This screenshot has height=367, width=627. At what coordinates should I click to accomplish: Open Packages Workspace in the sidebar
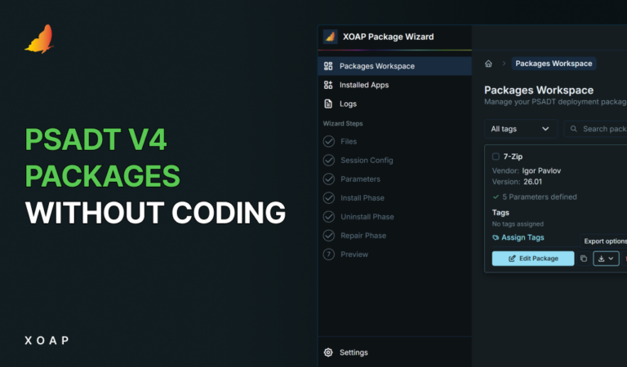[x=394, y=66]
